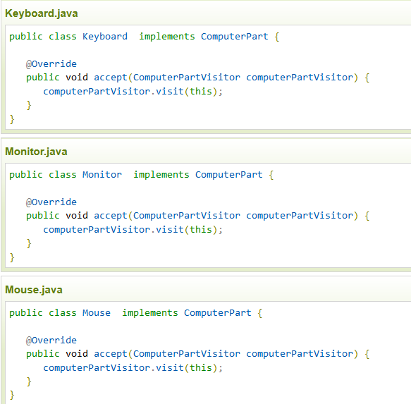Click visit method call in Mouse.java
The width and height of the screenshot is (411, 404).
pyautogui.click(x=170, y=368)
